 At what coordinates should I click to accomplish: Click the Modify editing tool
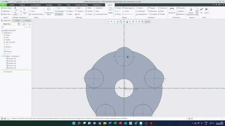(118, 8)
